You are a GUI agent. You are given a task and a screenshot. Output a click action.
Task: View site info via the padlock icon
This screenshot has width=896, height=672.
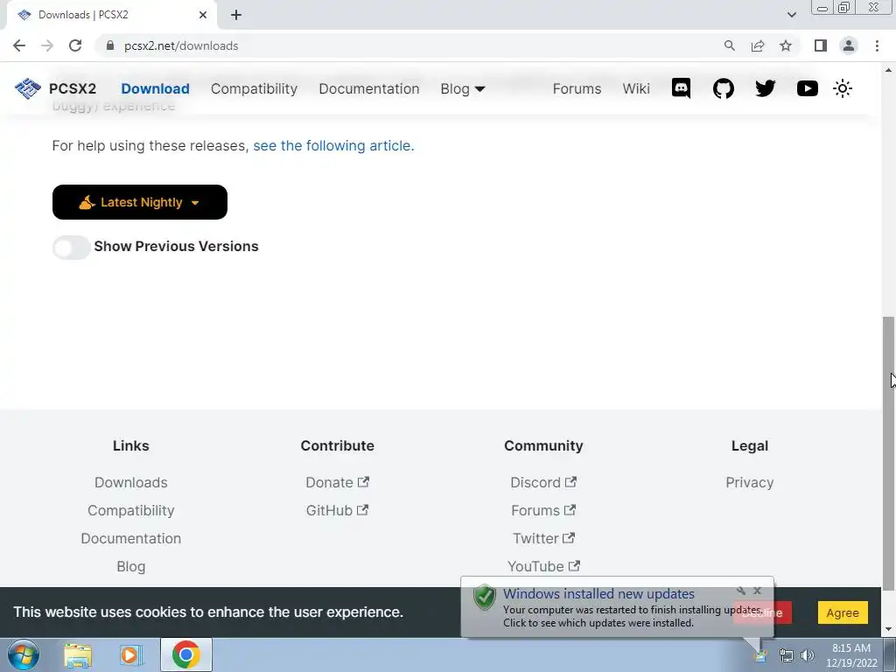(x=110, y=45)
